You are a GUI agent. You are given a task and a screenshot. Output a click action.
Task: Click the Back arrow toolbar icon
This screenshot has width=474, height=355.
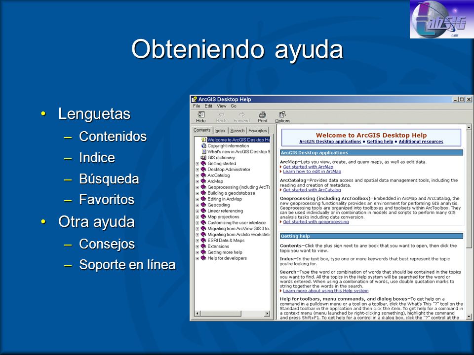coord(221,115)
